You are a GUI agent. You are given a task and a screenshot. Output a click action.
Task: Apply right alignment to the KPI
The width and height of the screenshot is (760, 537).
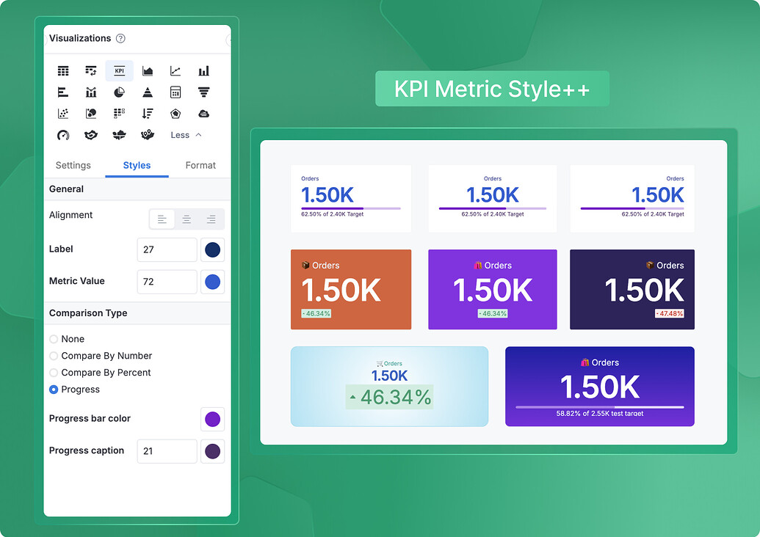(x=211, y=219)
